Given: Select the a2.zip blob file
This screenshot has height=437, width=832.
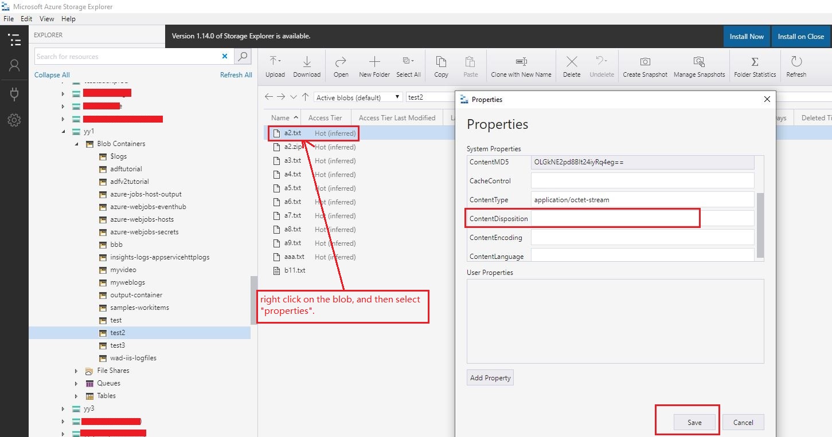Looking at the screenshot, I should 293,147.
